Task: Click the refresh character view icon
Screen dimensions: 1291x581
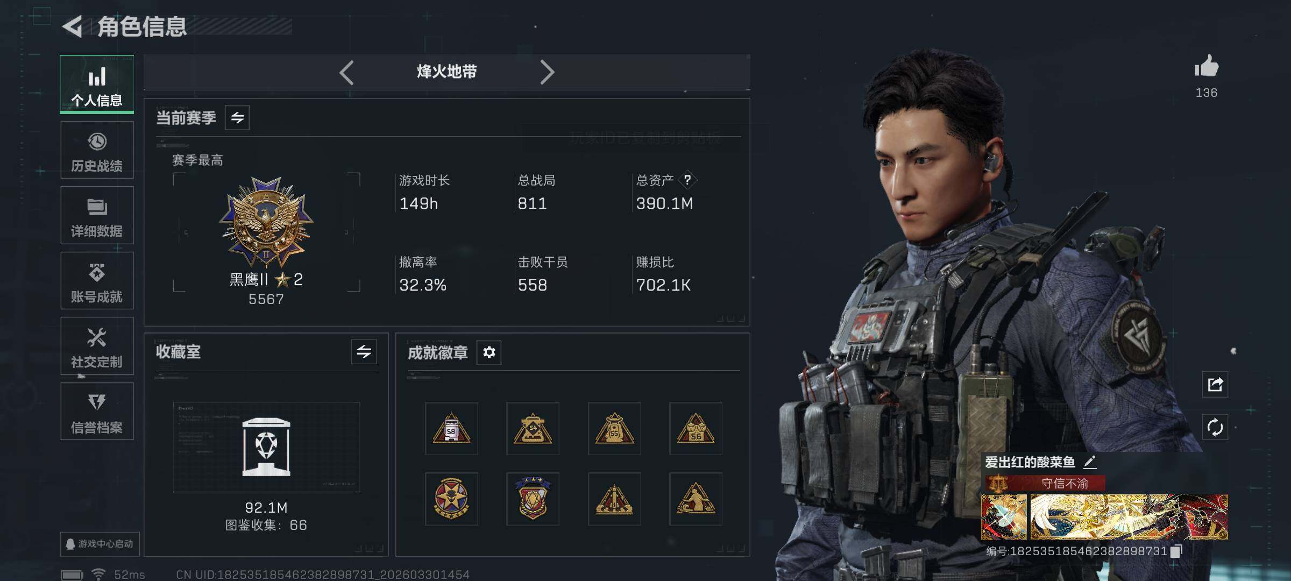Action: point(1215,428)
